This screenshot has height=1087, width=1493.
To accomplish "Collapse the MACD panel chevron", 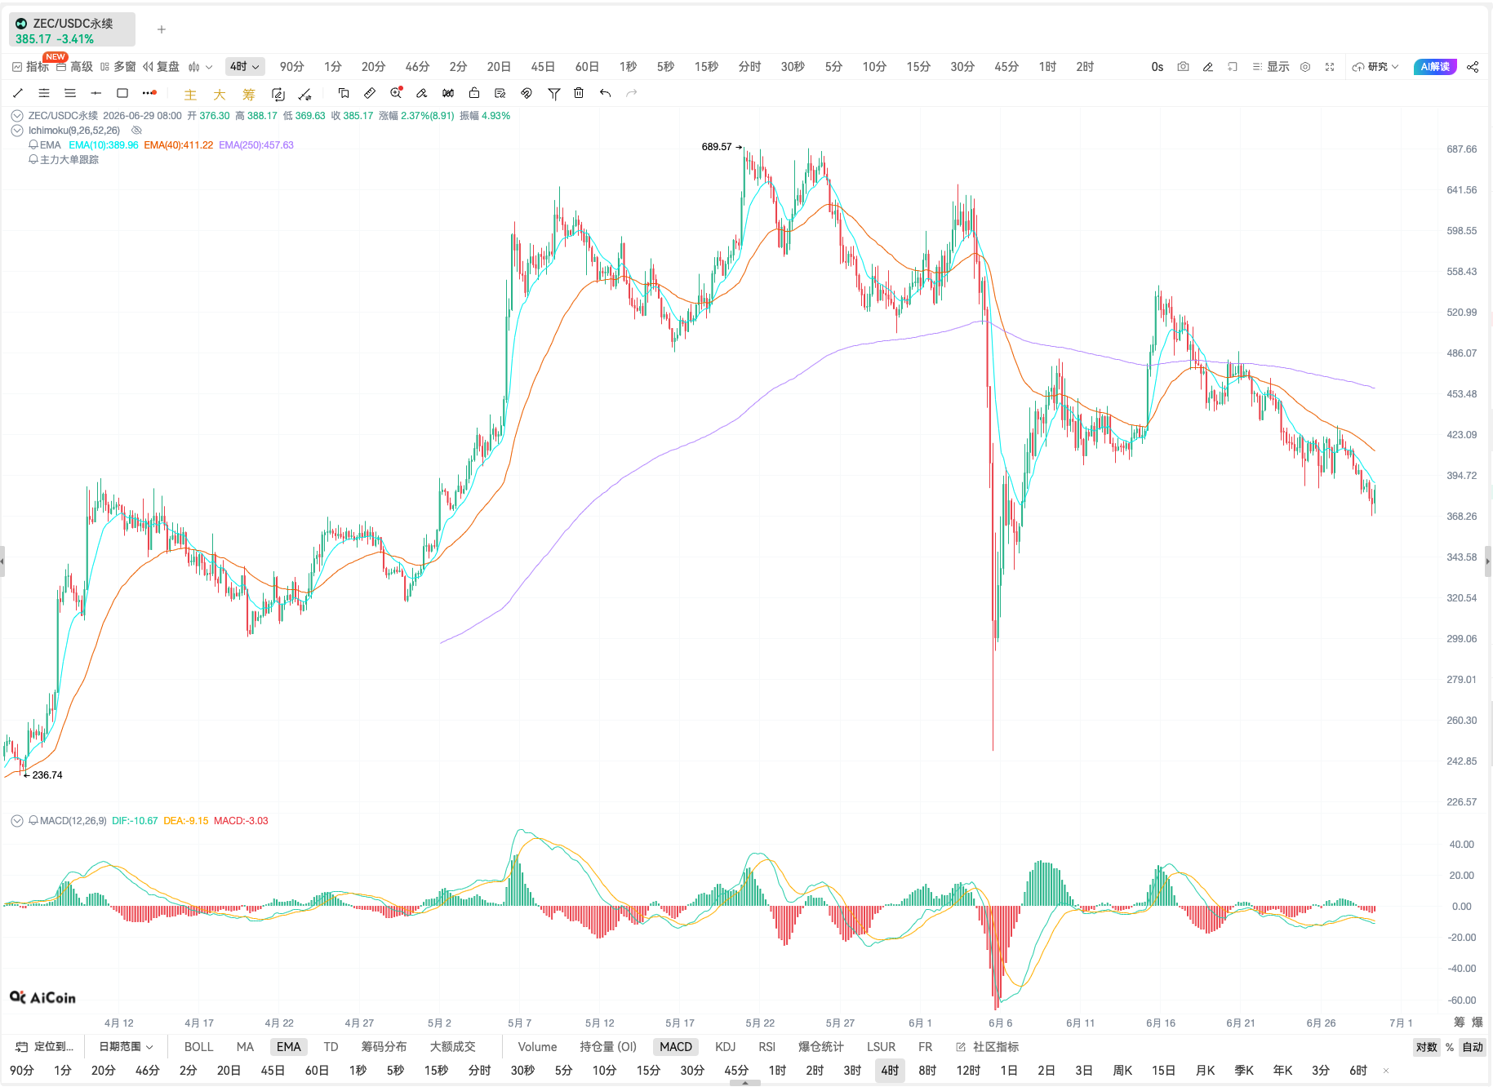I will click(x=17, y=821).
